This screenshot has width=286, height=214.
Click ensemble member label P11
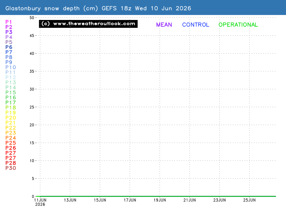tap(10, 72)
